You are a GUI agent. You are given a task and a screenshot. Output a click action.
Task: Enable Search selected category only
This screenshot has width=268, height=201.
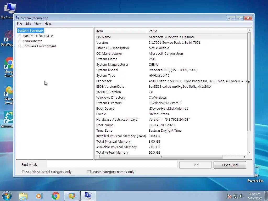(x=23, y=172)
